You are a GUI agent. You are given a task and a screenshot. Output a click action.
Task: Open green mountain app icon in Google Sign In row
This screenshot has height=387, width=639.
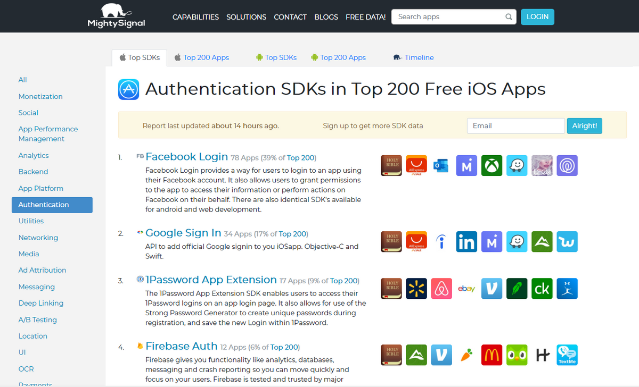(x=542, y=242)
